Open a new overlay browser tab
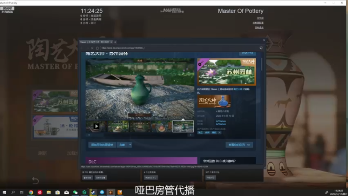 point(115,42)
